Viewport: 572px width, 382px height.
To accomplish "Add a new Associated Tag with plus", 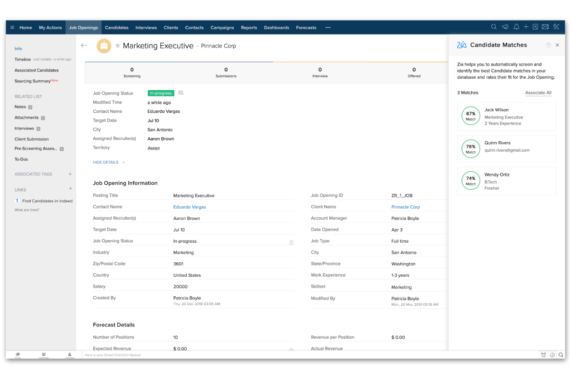I will 70,174.
